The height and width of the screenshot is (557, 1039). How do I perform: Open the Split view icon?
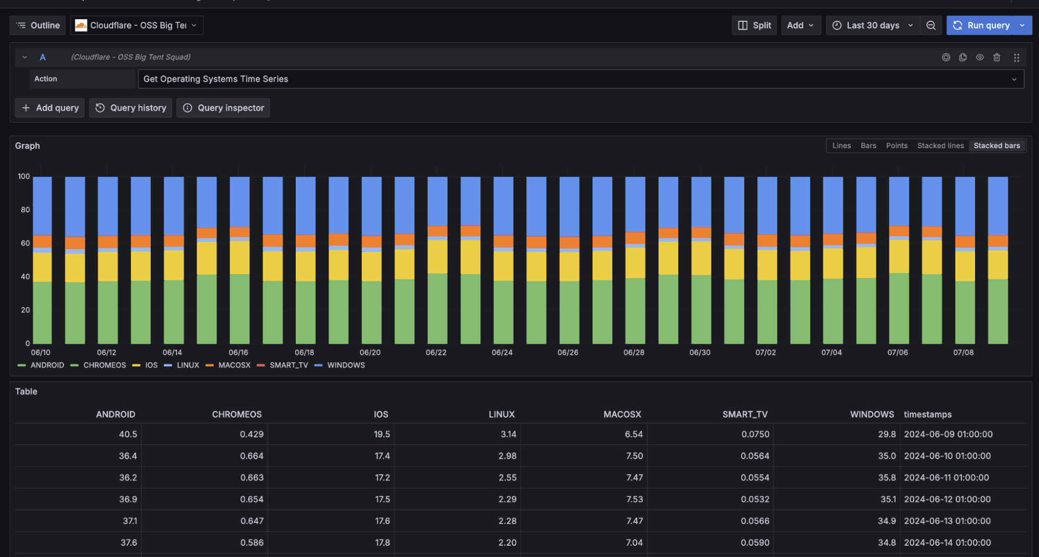pos(754,25)
